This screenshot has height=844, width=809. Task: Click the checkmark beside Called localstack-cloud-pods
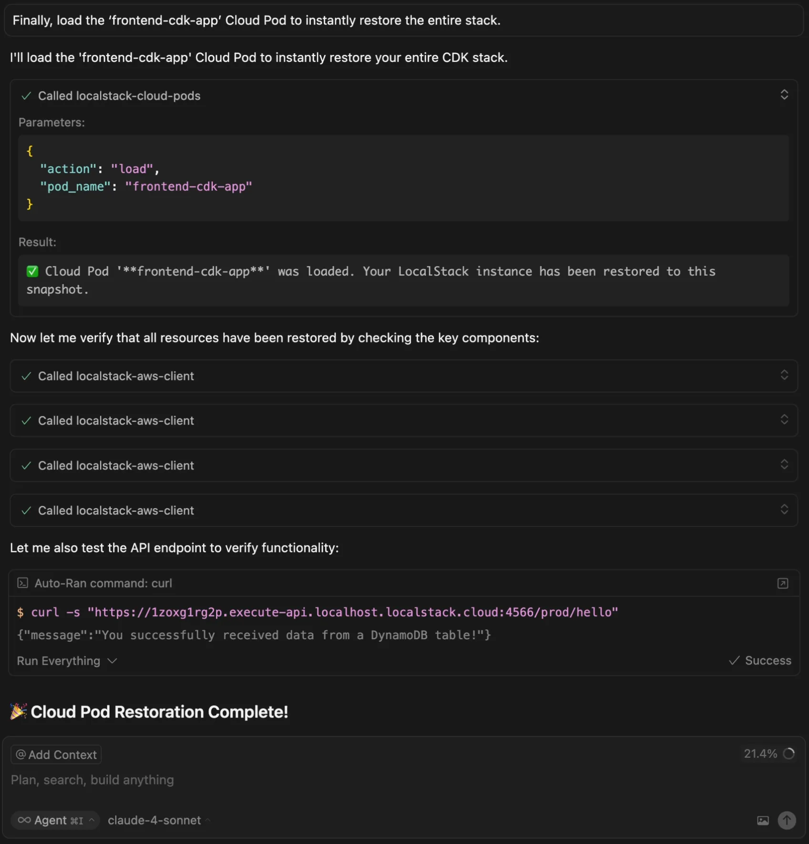26,96
